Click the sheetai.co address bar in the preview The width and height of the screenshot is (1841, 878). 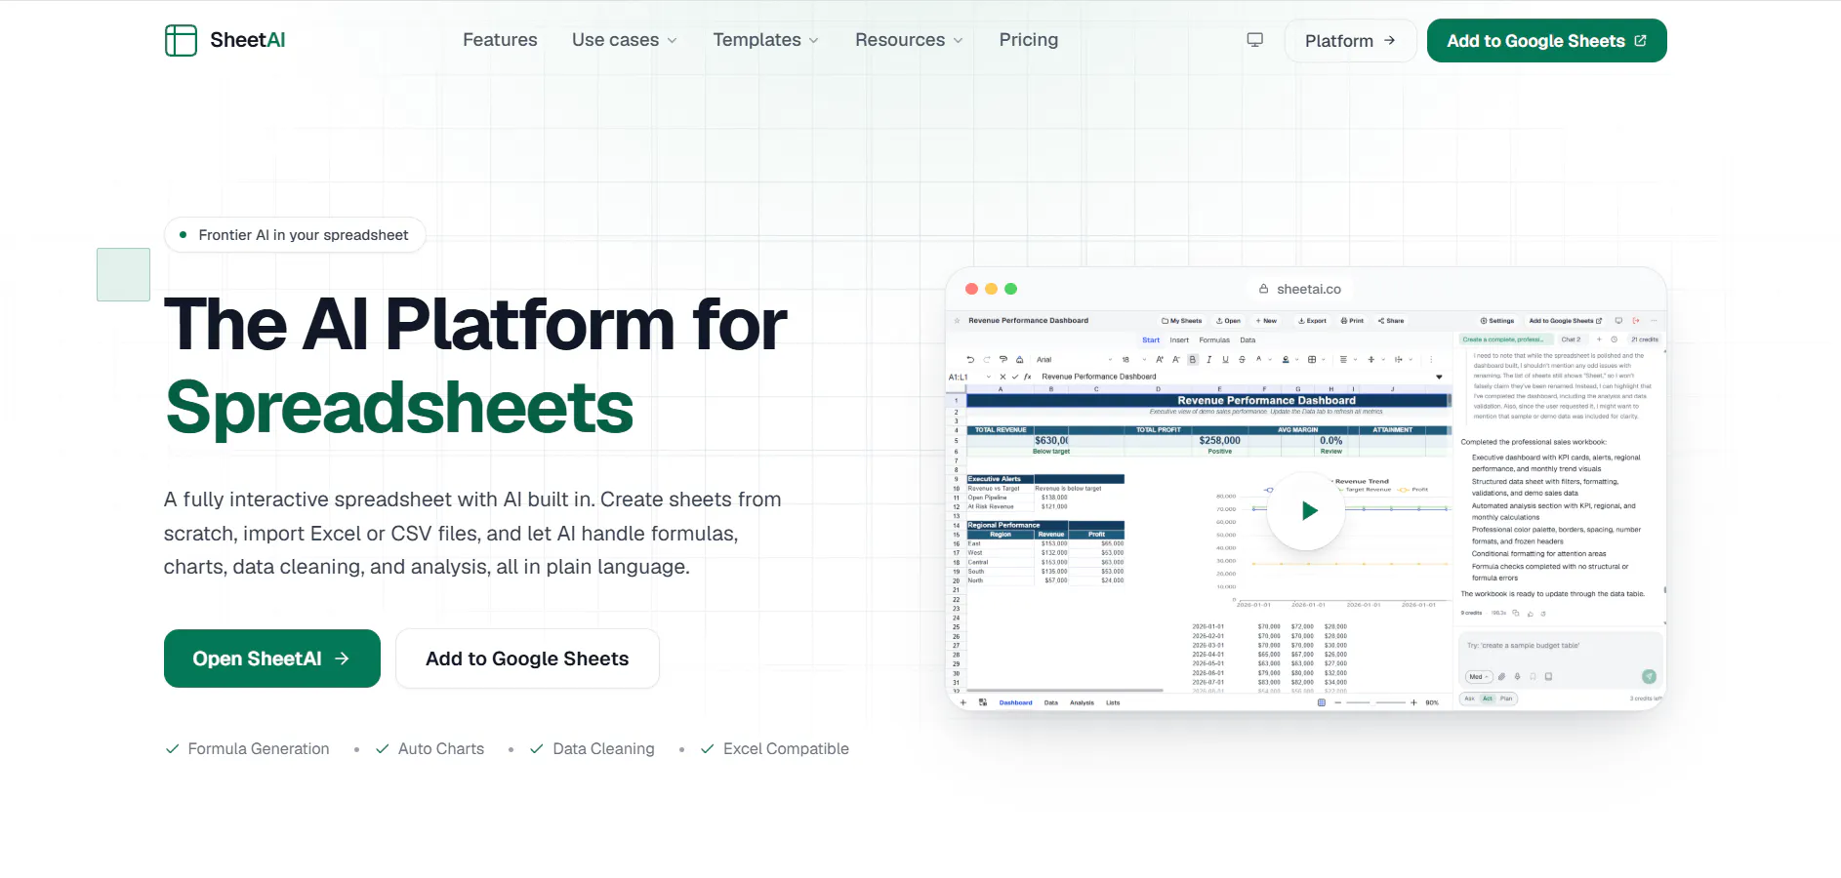(1300, 289)
